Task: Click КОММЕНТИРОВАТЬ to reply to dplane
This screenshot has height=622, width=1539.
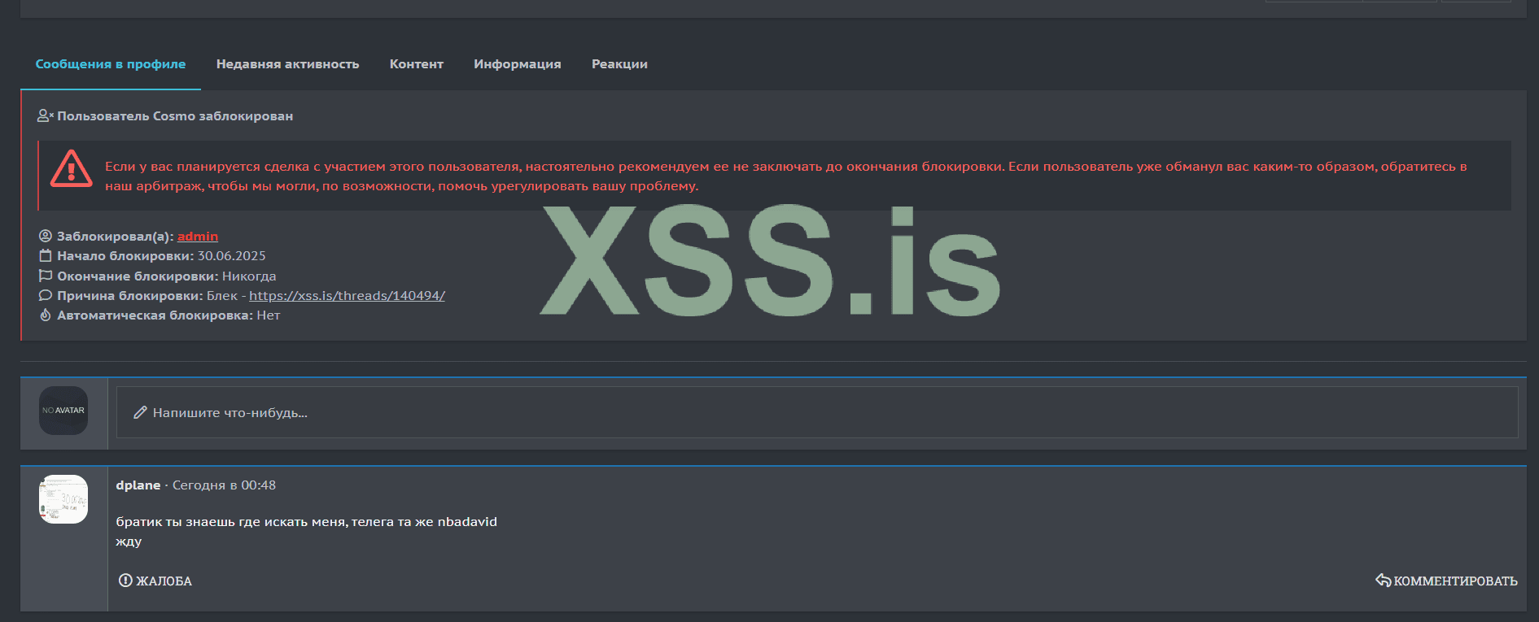Action: tap(1446, 581)
